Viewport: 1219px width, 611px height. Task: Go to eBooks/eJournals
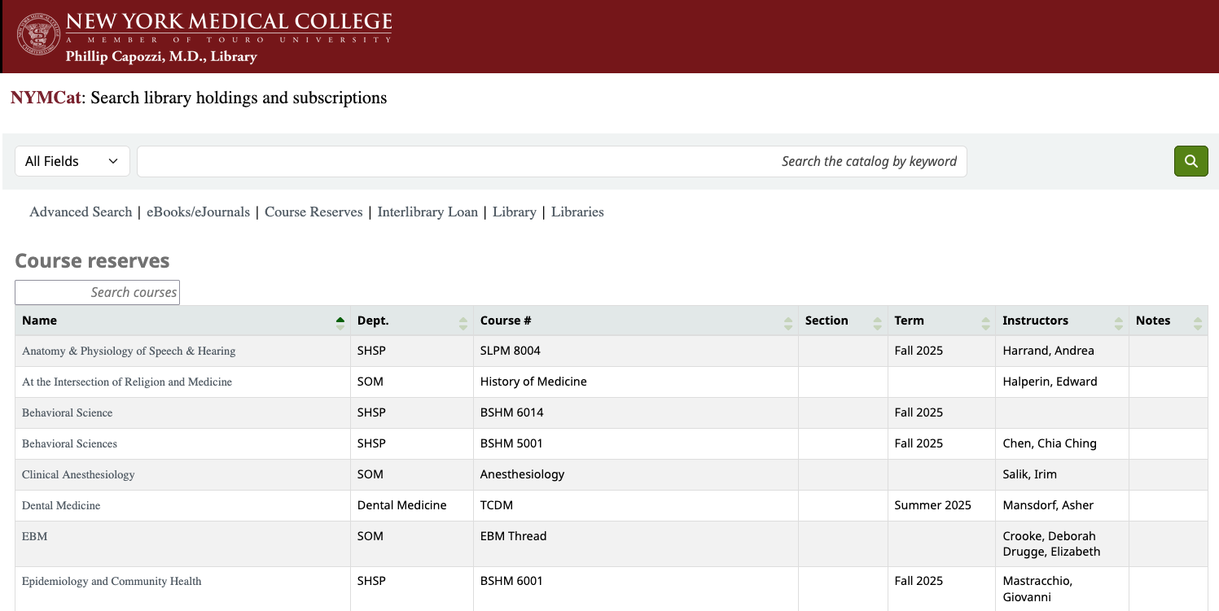point(198,212)
